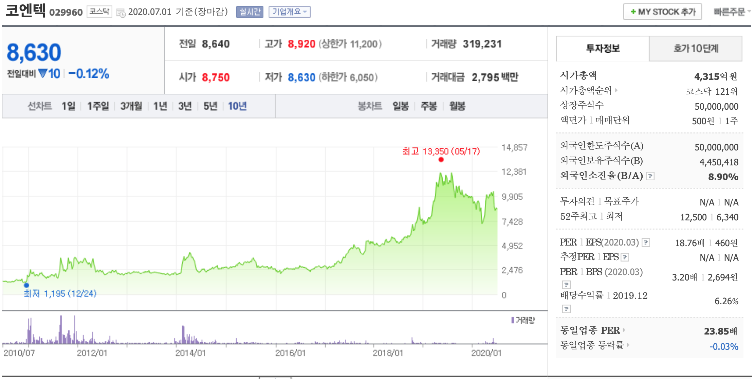Click the 고가 8,920 value
Screen dimensions: 755x379
coord(301,44)
